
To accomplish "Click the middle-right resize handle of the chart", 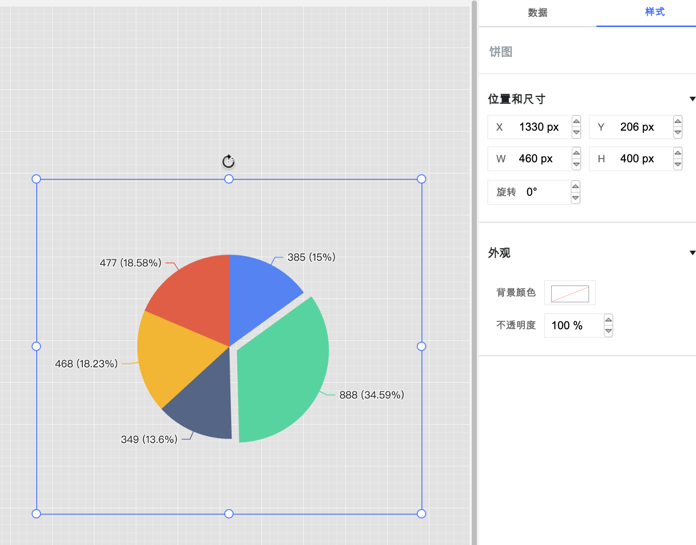I will click(422, 346).
